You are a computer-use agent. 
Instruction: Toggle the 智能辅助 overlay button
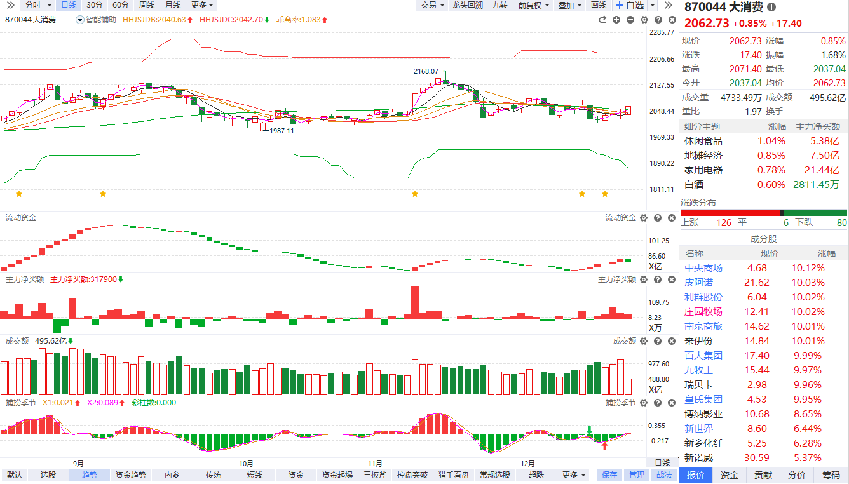pos(96,20)
